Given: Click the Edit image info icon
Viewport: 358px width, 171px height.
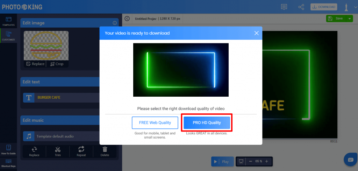Looking at the screenshot, I should 115,23.
